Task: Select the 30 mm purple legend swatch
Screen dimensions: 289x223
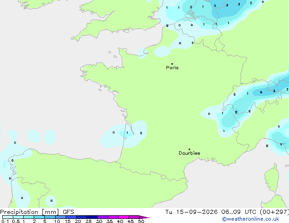Action: pyautogui.click(x=103, y=217)
